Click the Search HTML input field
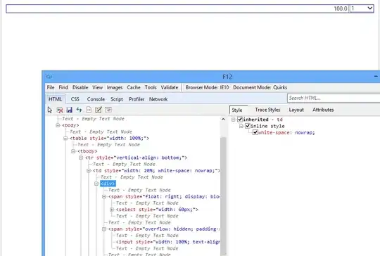The width and height of the screenshot is (380, 256). click(x=334, y=98)
